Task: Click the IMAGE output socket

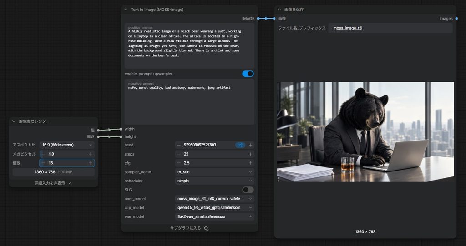Action: tap(258, 19)
